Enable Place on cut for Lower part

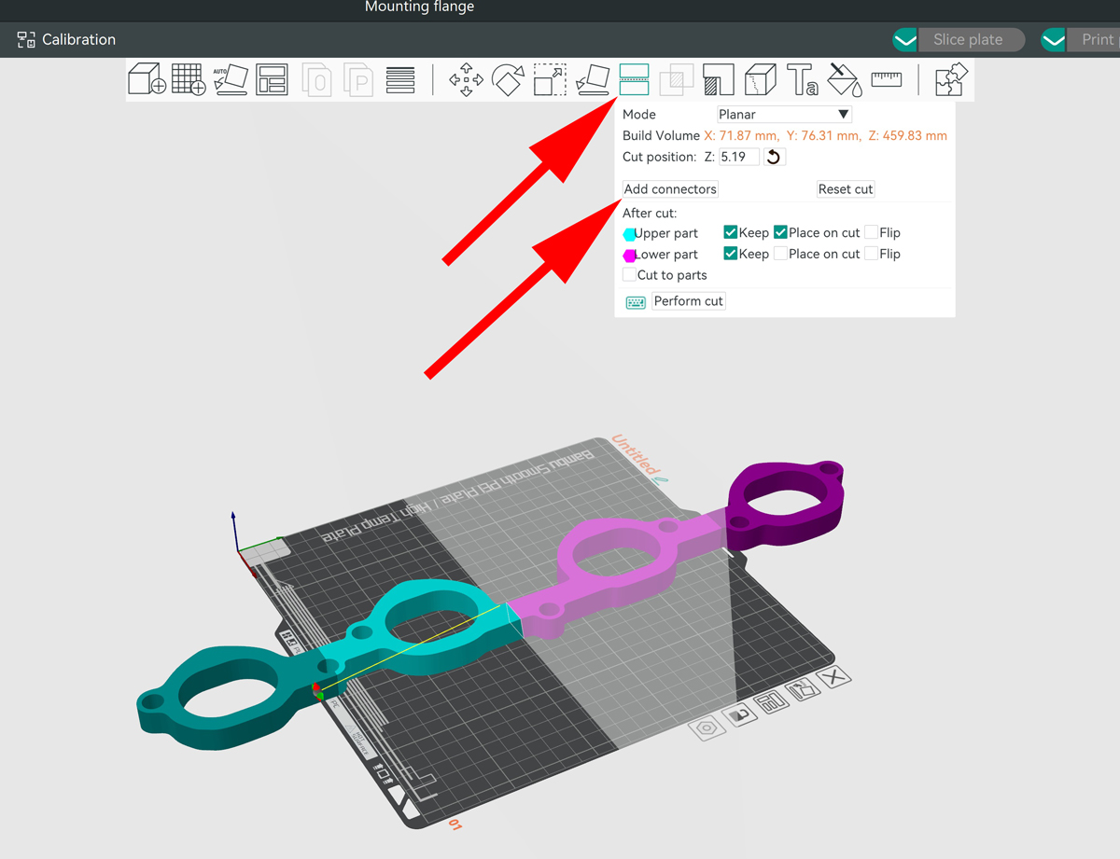(781, 254)
